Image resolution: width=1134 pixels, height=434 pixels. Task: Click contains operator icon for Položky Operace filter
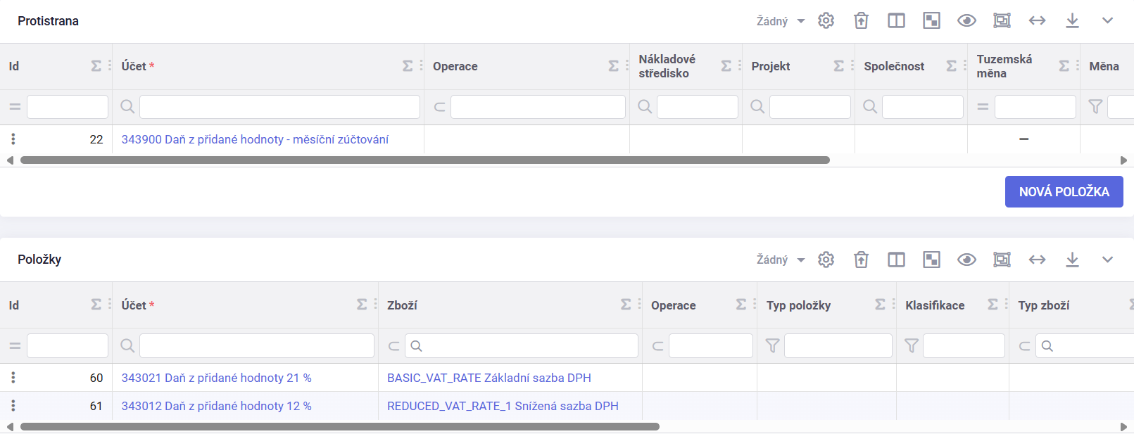click(x=657, y=345)
